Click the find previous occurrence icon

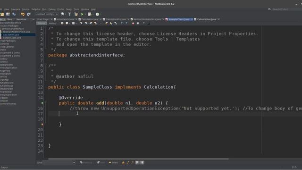pyautogui.click(x=86, y=23)
